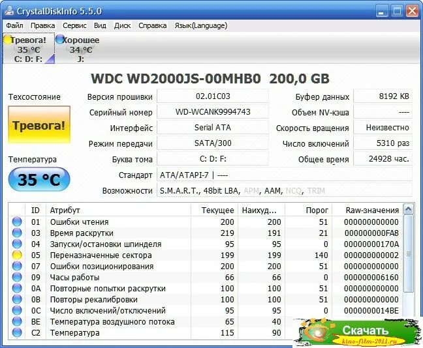423x348 pixels.
Task: Click the yellow status orb on Тревога! tab
Action: coord(8,40)
